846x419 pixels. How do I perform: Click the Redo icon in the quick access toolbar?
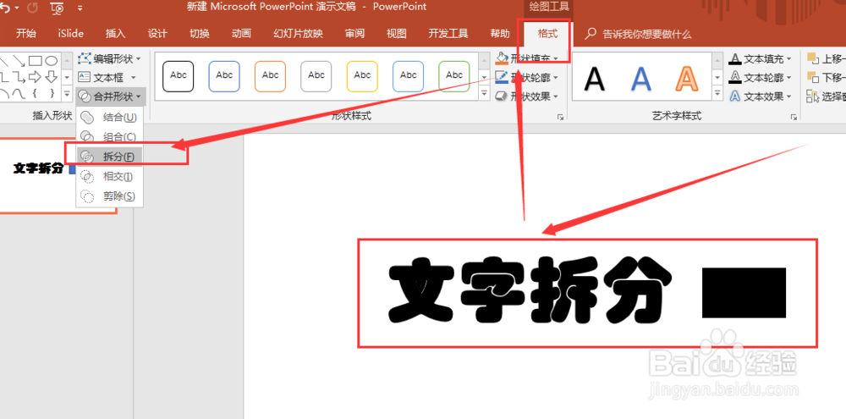32,8
